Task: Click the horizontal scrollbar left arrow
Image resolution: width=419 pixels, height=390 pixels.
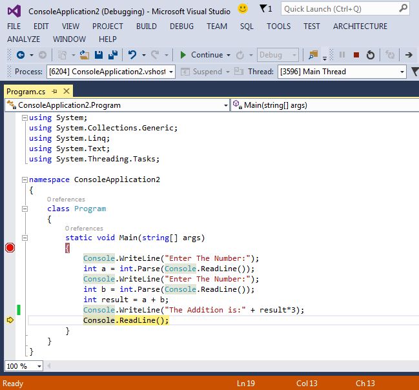Action: click(x=49, y=365)
